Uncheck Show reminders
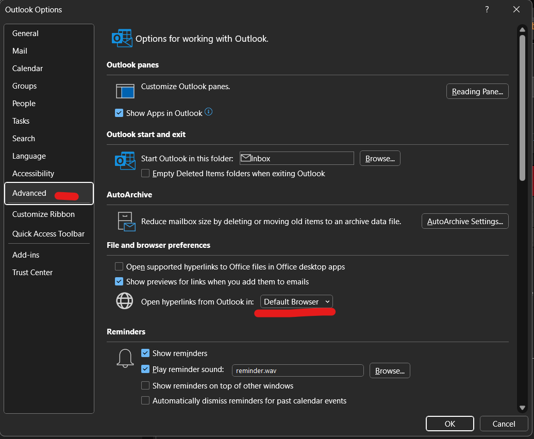The width and height of the screenshot is (534, 439). click(x=145, y=353)
